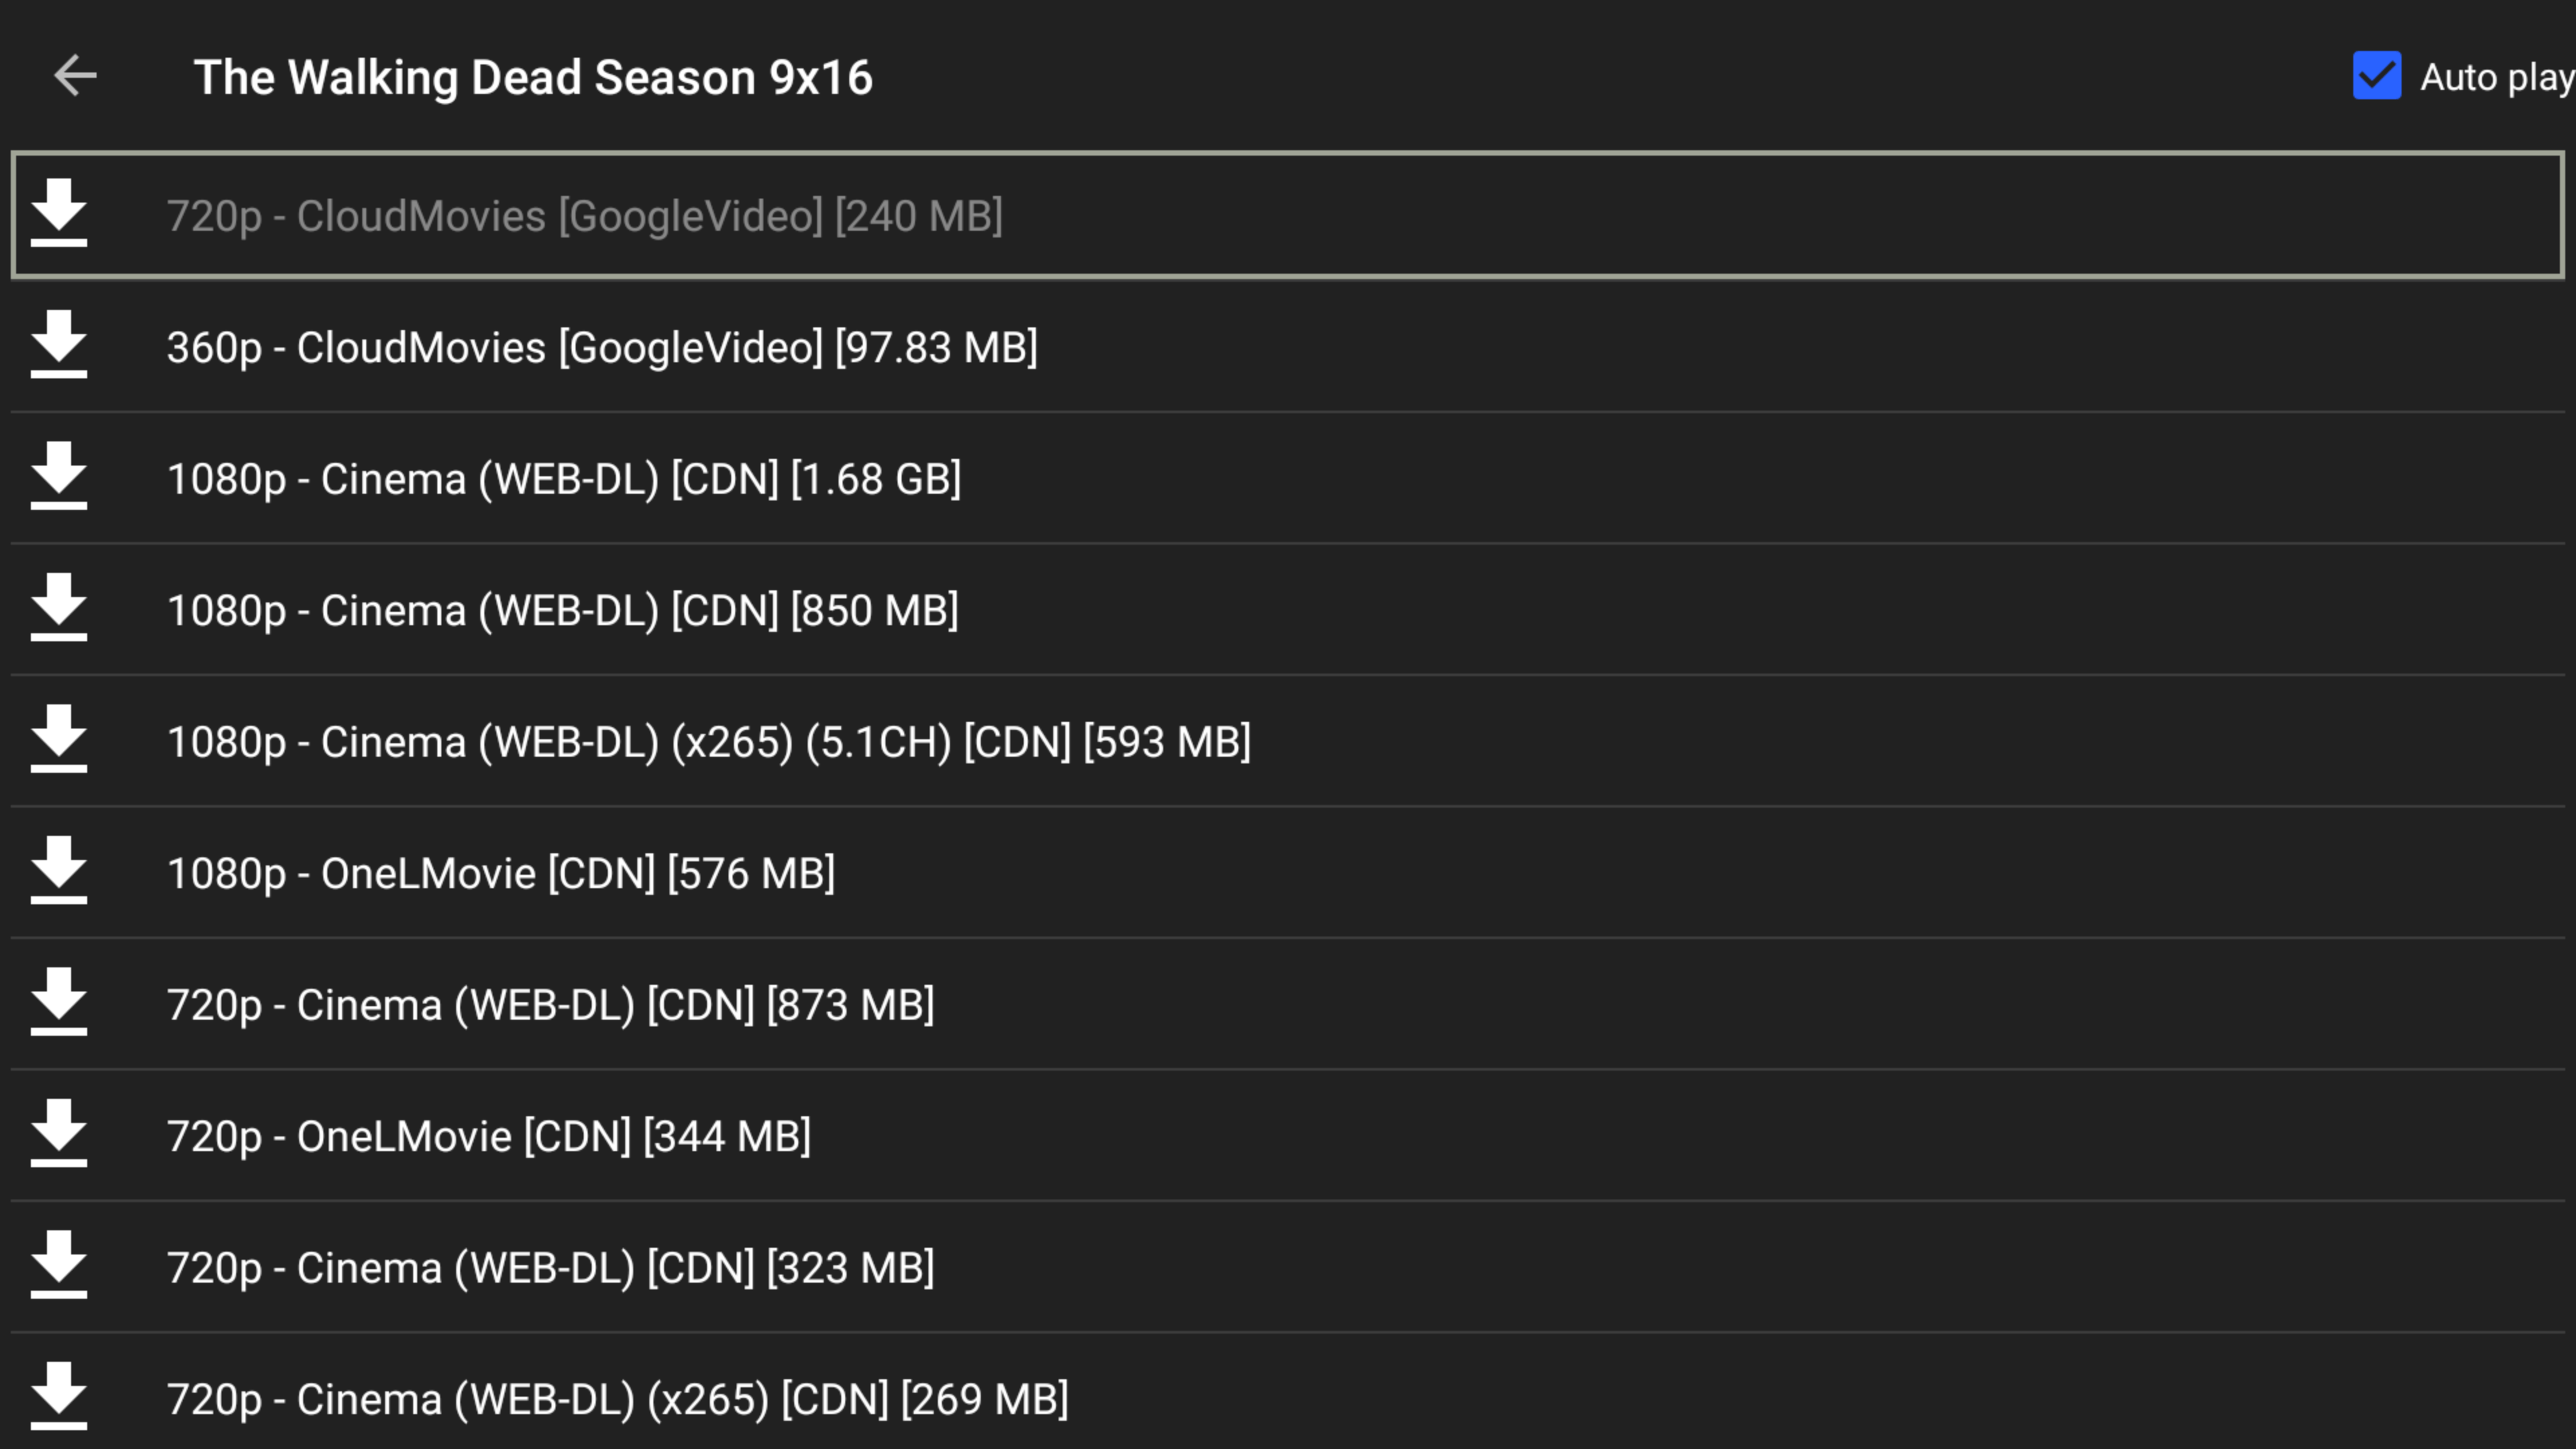Choose 720p OneLMovie CDN 344 MB stream
This screenshot has width=2576, height=1449.
[1287, 1136]
